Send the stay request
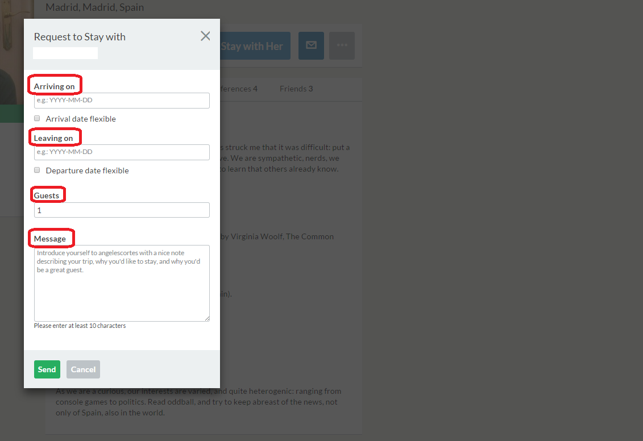The height and width of the screenshot is (441, 643). click(x=47, y=369)
